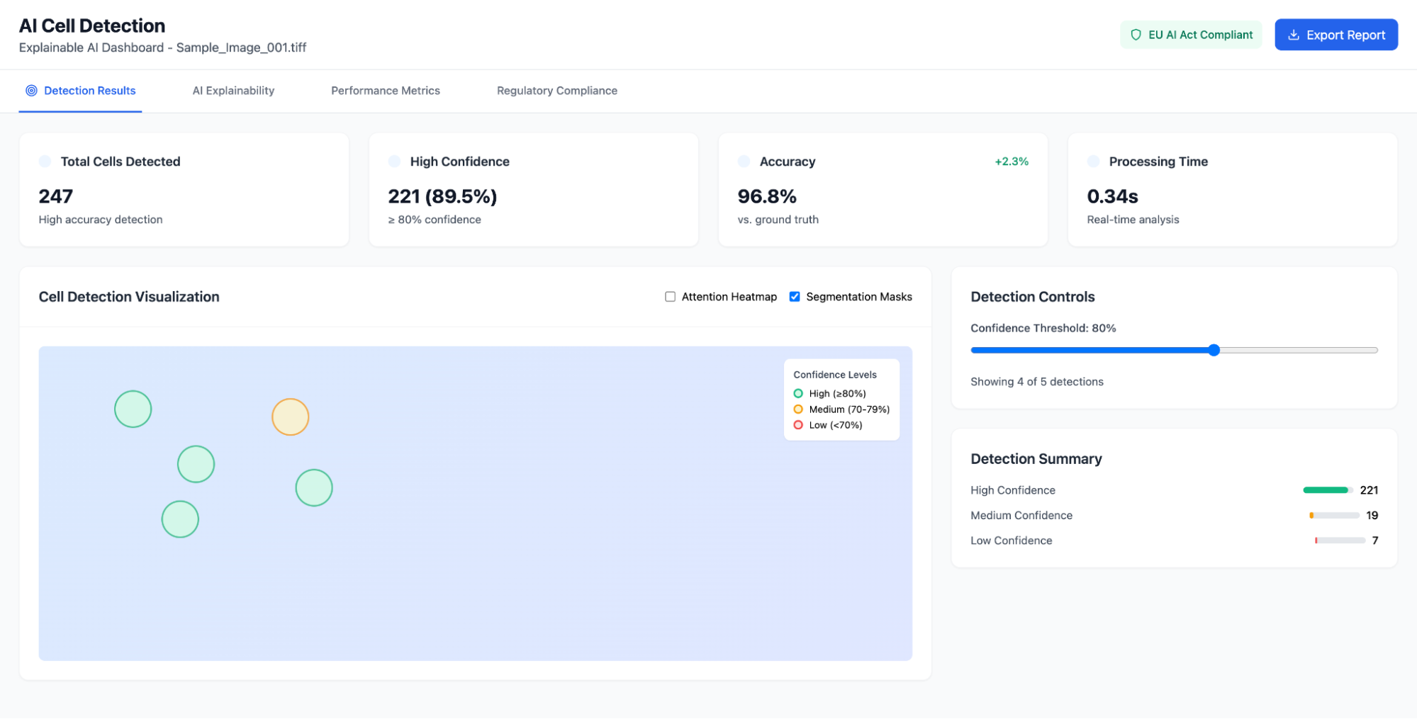The height and width of the screenshot is (719, 1417).
Task: Click the Confidence Threshold slider handle
Action: (1214, 350)
